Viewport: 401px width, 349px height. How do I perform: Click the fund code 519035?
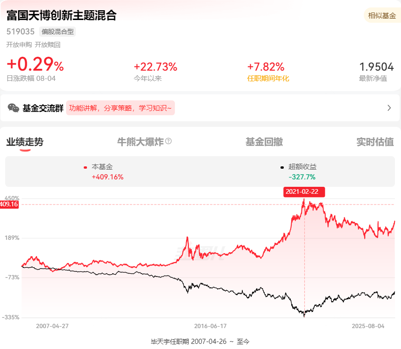click(20, 32)
